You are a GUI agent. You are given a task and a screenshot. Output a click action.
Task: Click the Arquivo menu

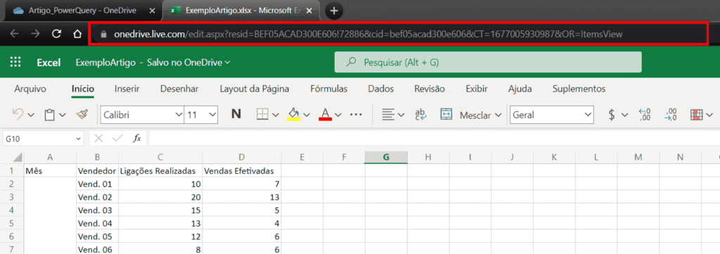pos(30,89)
